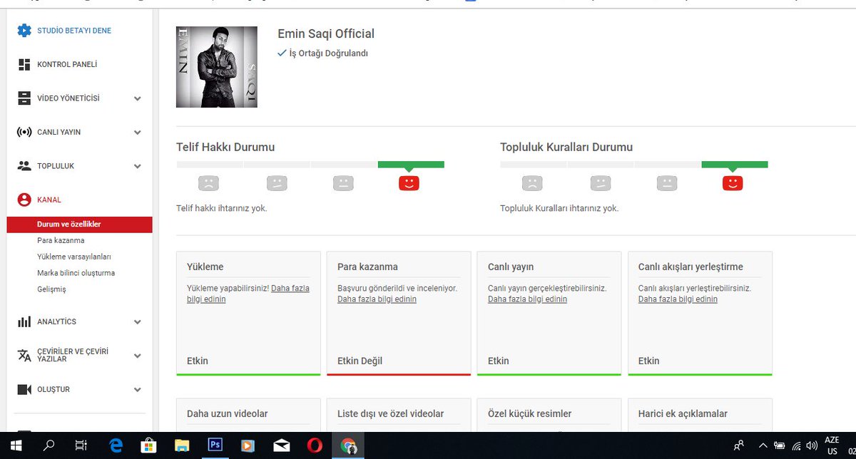Screen dimensions: 856x459
Task: Click the volume icon in system tray
Action: pos(811,446)
